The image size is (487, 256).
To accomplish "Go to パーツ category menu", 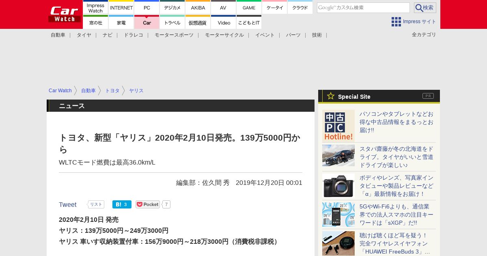I will pyautogui.click(x=293, y=35).
